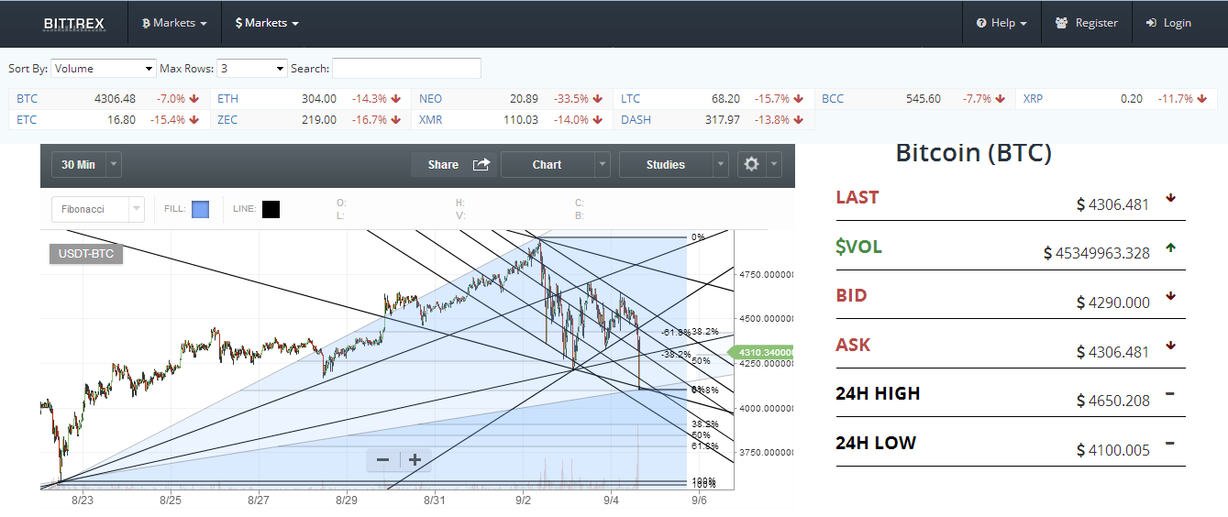Click the USDT-BTC chart label

(x=86, y=254)
